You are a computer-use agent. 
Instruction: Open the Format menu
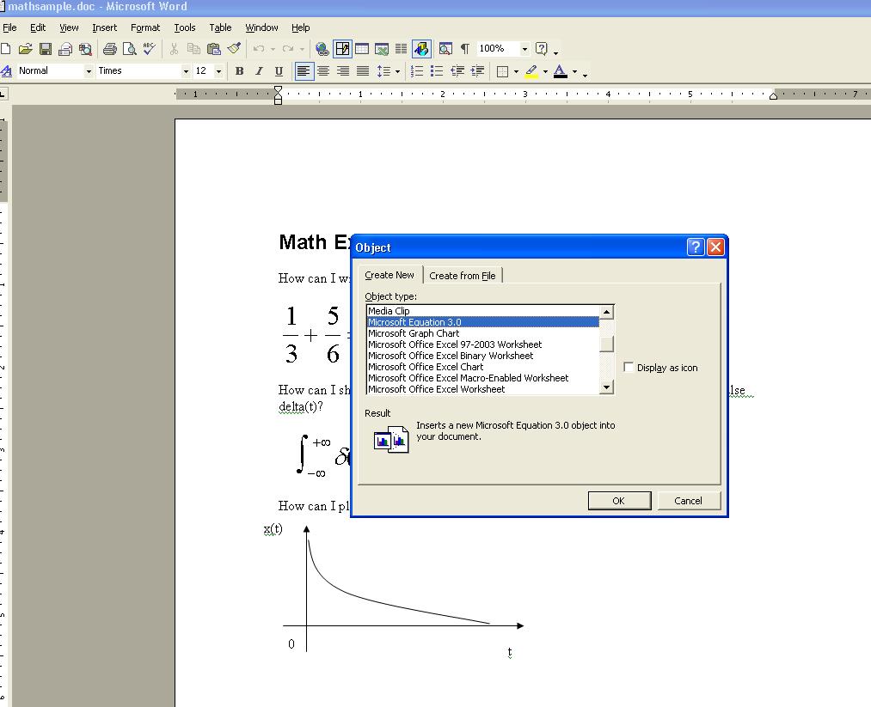tap(145, 27)
